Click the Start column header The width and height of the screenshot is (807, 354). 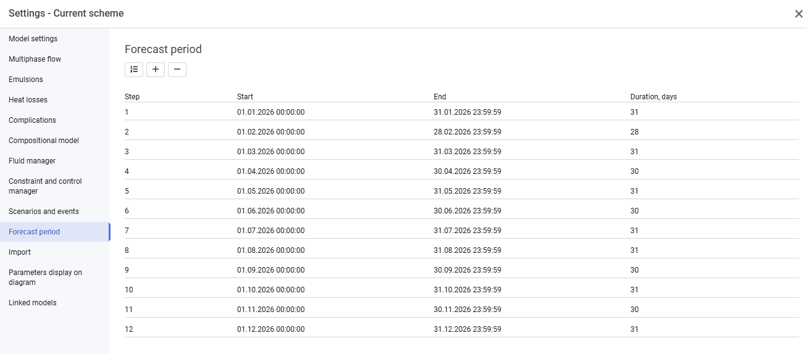245,97
